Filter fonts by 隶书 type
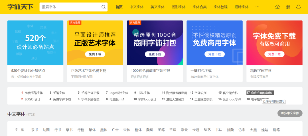 click(x=35, y=130)
